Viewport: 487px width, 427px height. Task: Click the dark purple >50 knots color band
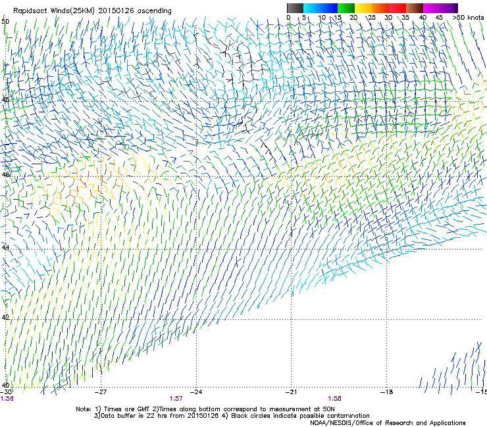click(455, 8)
